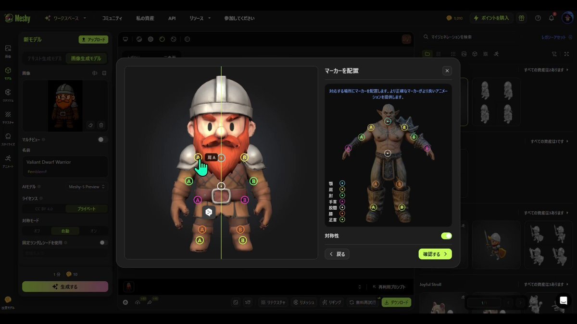This screenshot has width=577, height=324.
Task: Click the 肩 A shoulder marker on the dwarf
Action: (x=198, y=157)
